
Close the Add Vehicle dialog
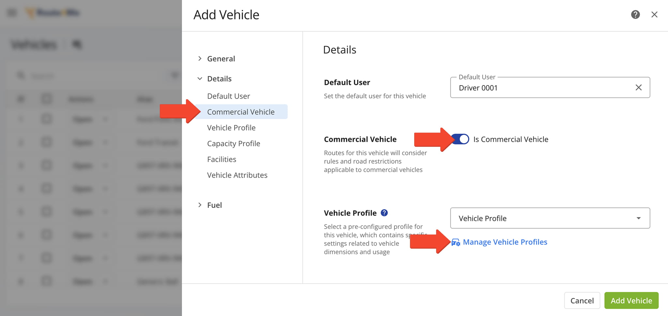point(654,14)
